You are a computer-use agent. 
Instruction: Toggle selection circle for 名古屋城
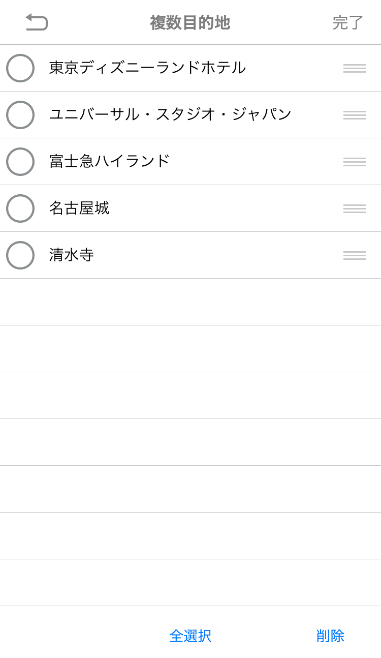click(20, 208)
